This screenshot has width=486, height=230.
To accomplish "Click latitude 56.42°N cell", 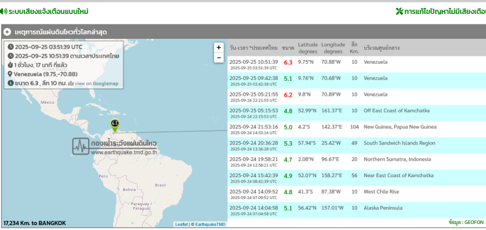I will coord(307,208).
